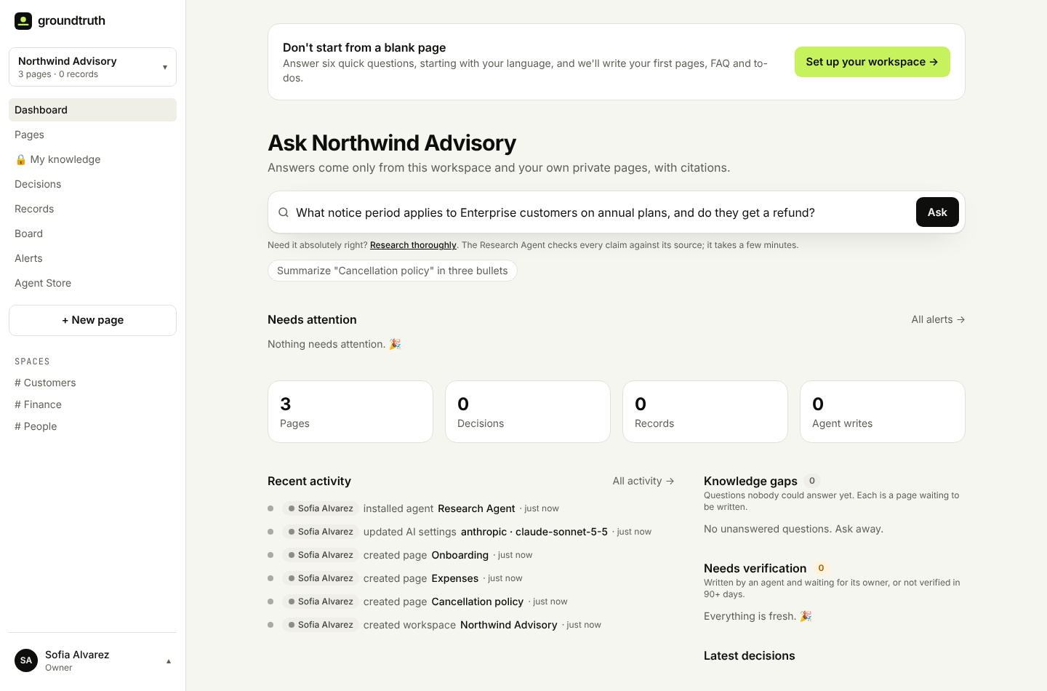Click "No unanswered questions. Ask away." text
This screenshot has height=691, width=1047.
click(x=793, y=529)
